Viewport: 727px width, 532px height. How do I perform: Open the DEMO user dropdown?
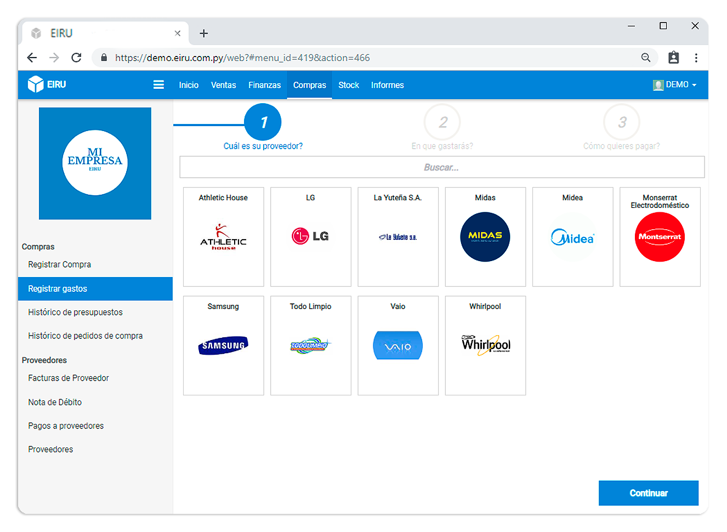coord(675,85)
